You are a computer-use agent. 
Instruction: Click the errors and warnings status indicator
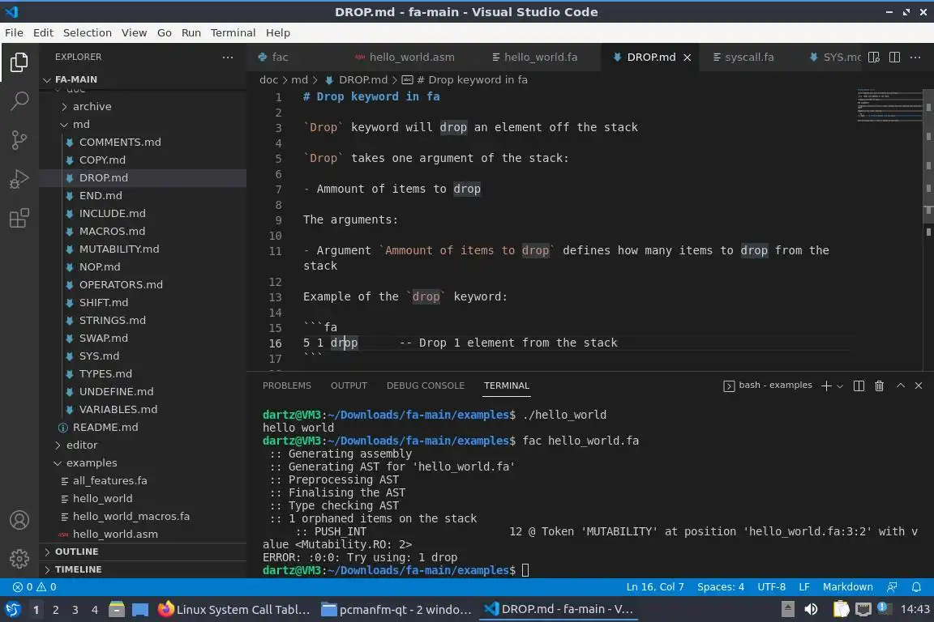(35, 587)
